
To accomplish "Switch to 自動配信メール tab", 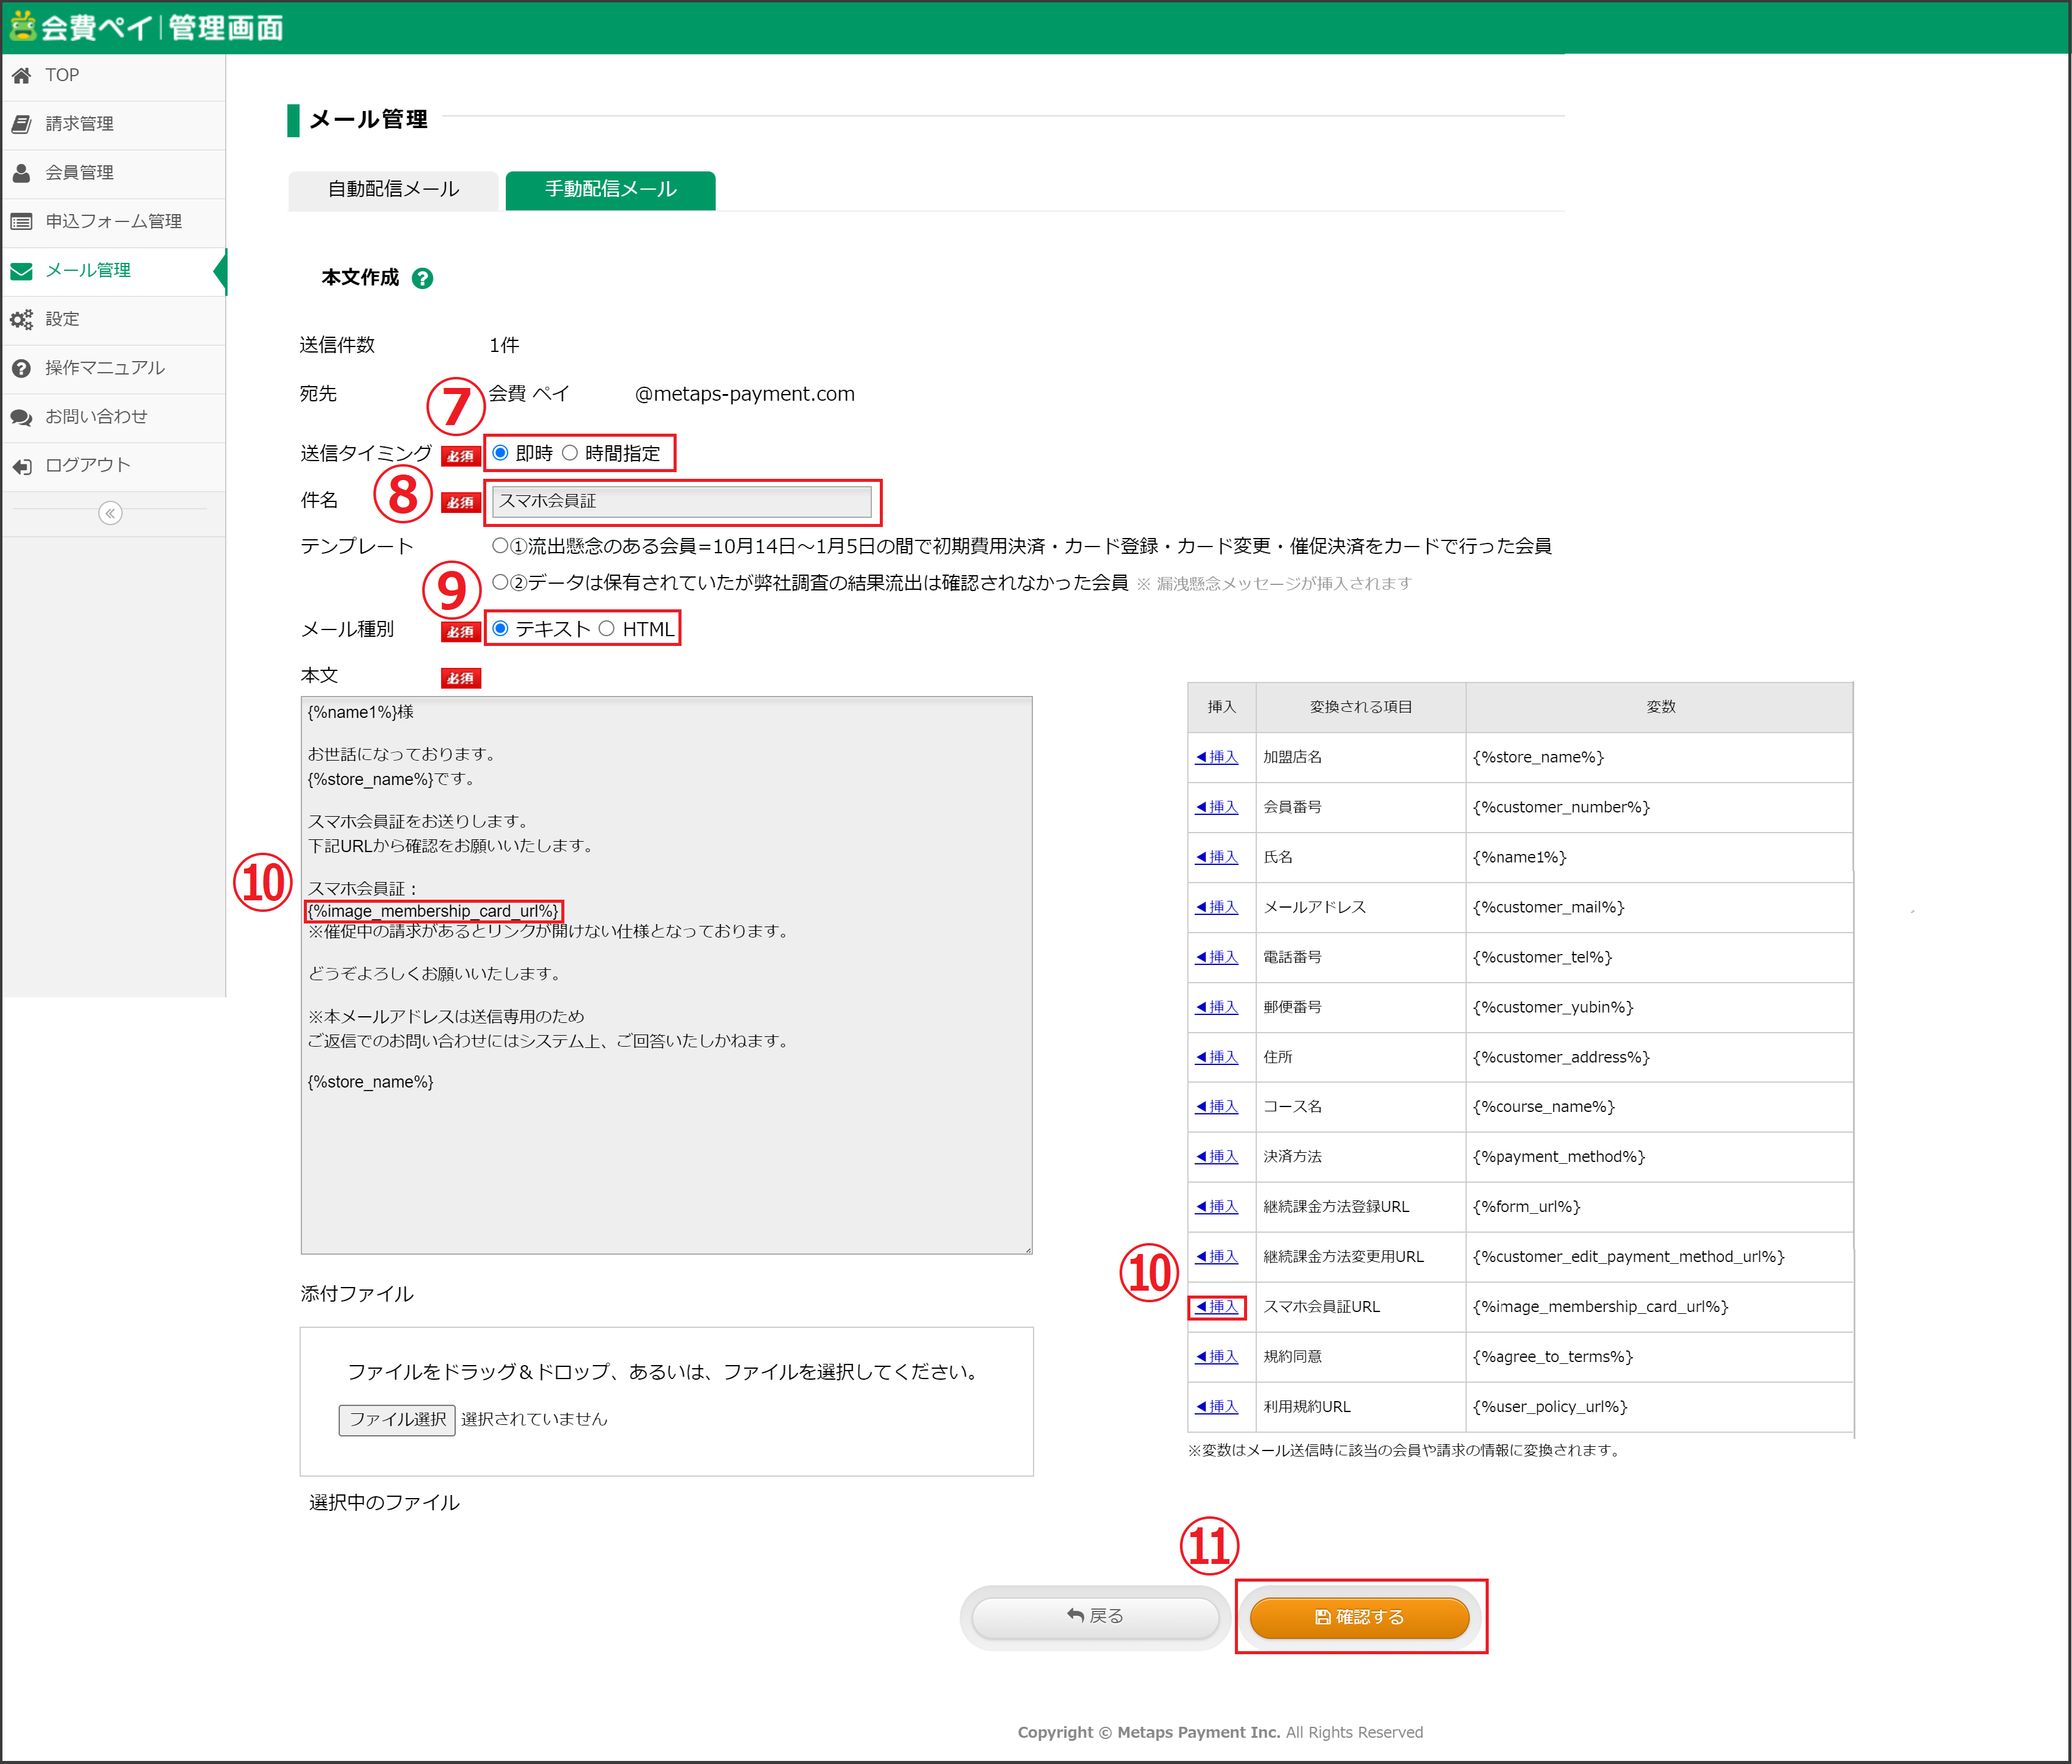I will pos(393,190).
